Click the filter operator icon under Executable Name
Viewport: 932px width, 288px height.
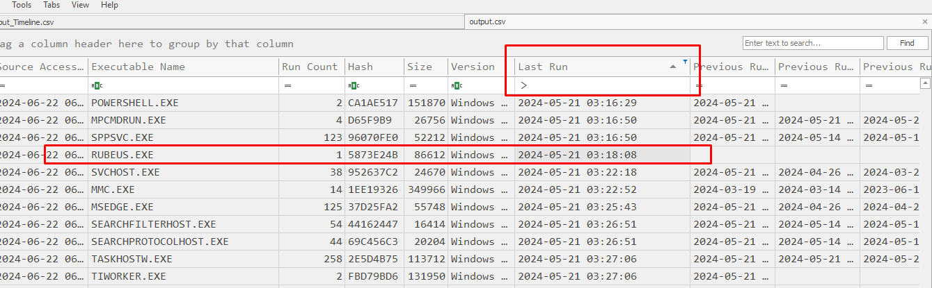point(96,85)
